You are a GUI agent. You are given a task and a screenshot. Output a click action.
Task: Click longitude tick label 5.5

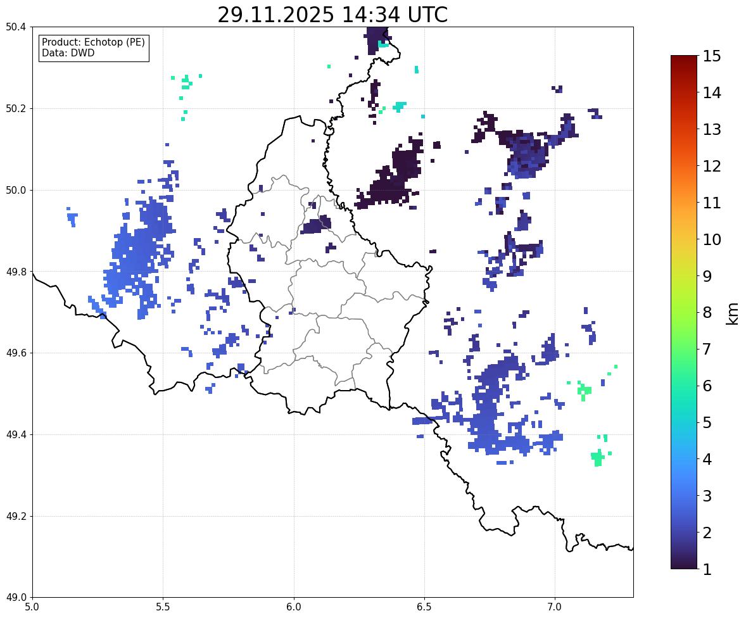[x=163, y=607]
